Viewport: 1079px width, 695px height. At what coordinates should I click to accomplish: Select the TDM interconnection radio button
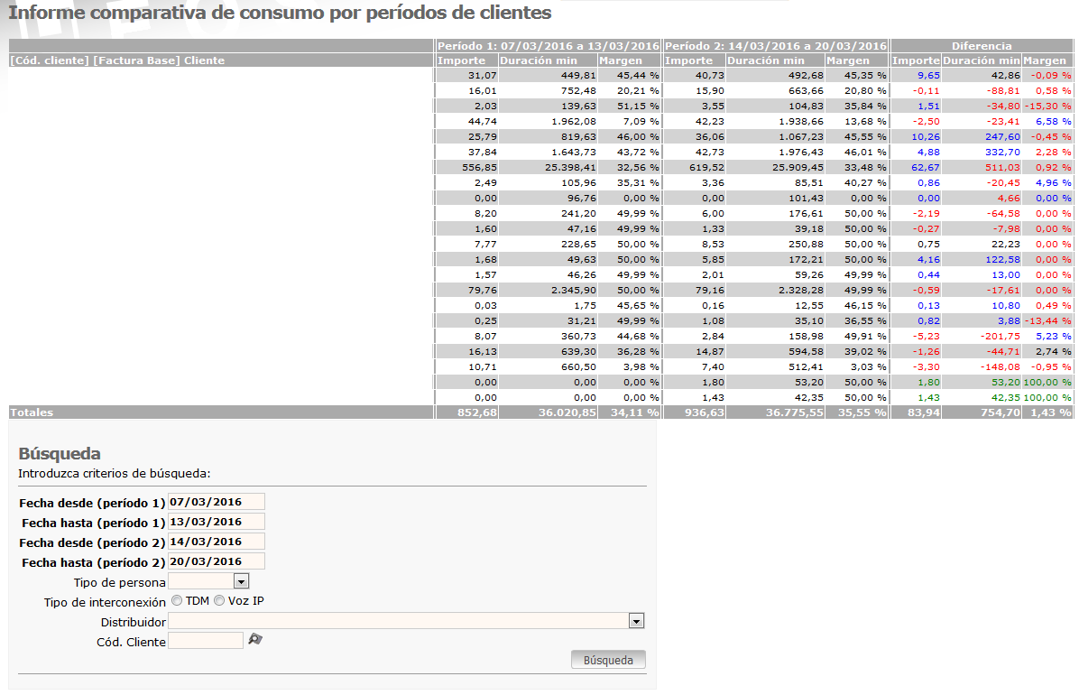(177, 600)
